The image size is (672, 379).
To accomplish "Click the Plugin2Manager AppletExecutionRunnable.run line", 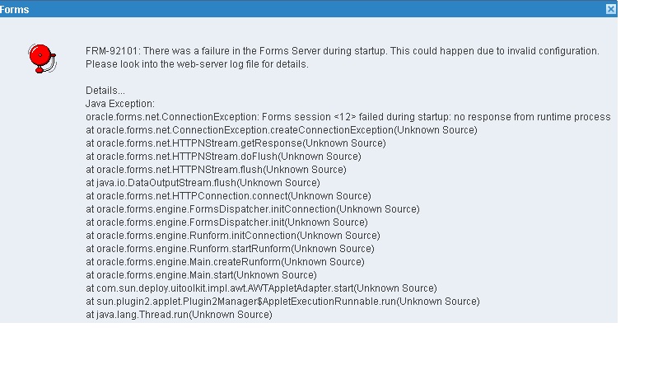I will pos(282,302).
